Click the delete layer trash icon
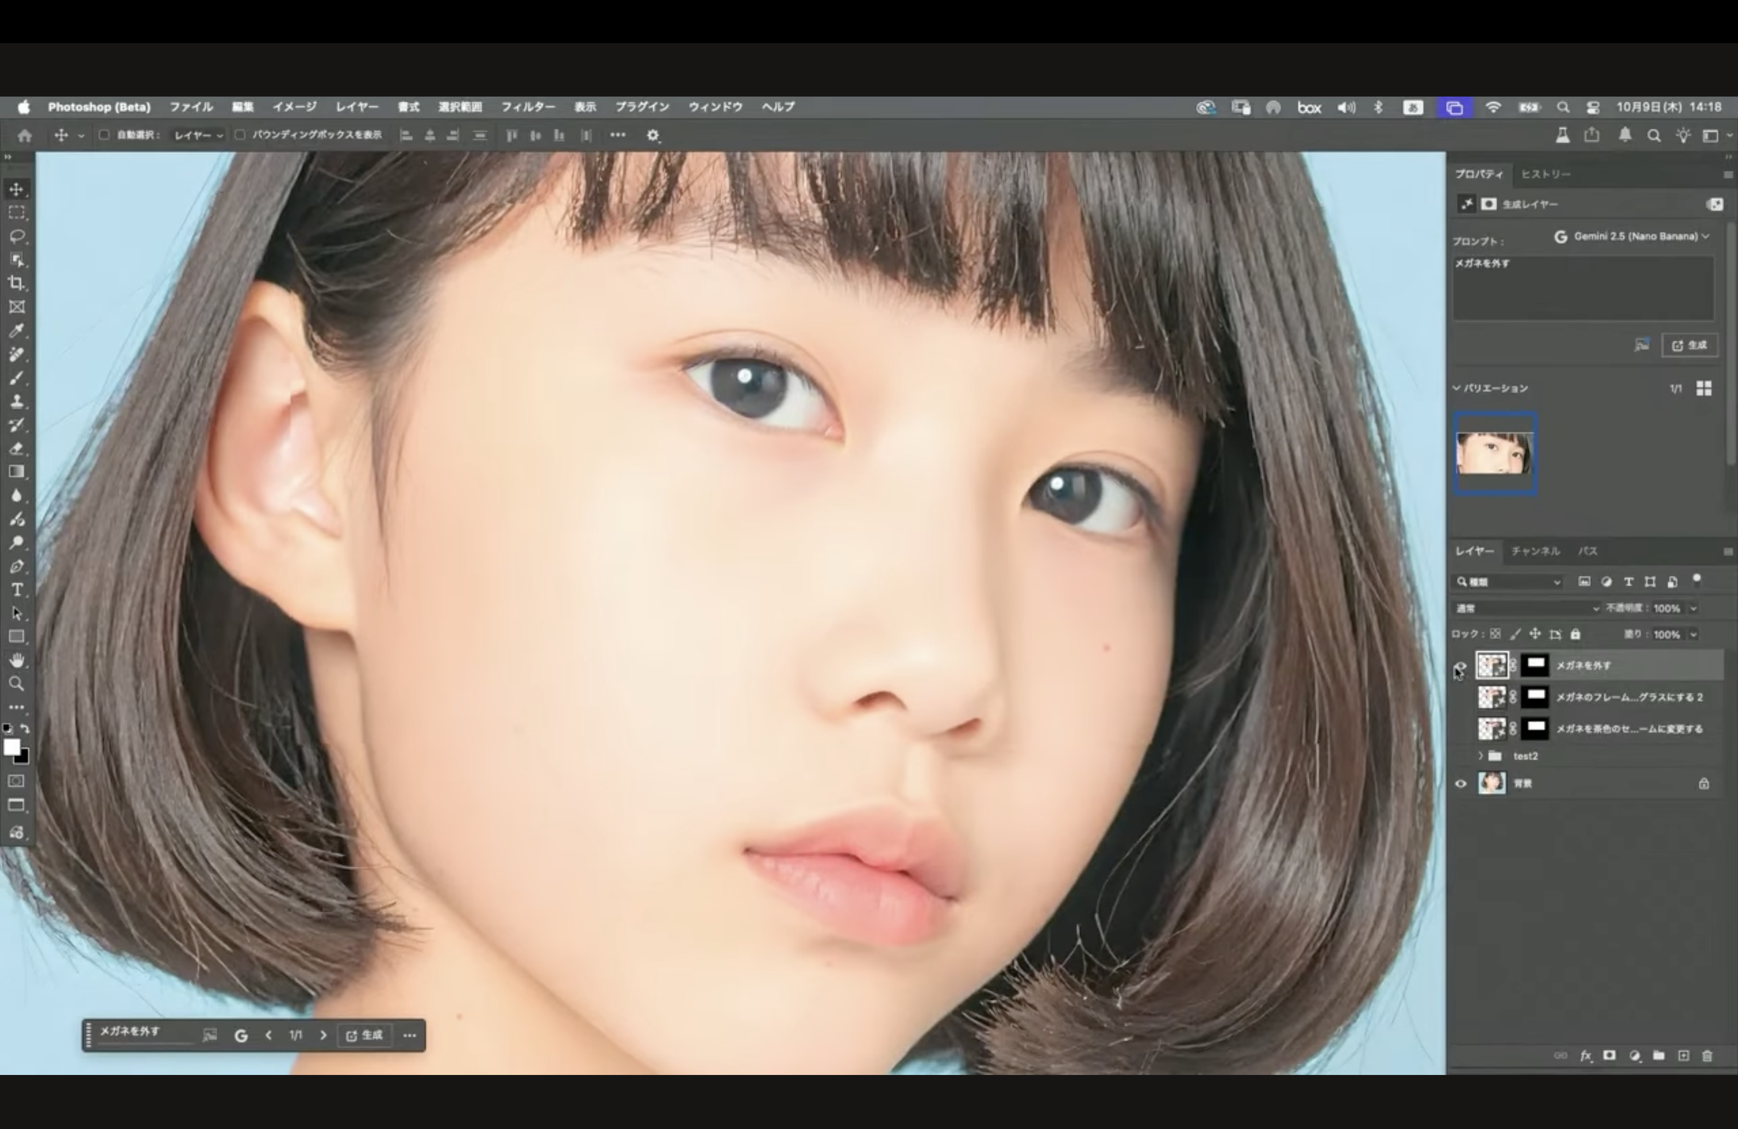Image resolution: width=1738 pixels, height=1129 pixels. [1708, 1056]
